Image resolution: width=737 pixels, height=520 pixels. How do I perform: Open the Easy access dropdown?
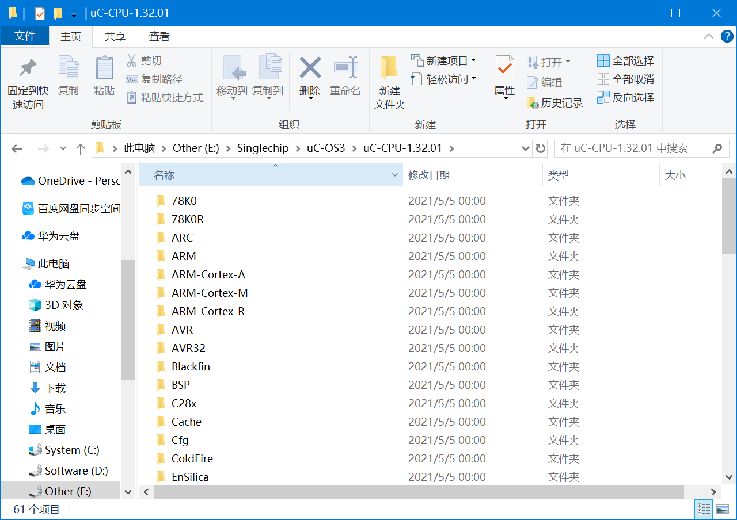click(443, 79)
